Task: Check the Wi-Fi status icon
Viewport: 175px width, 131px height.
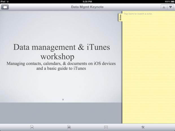Action: 8,2
